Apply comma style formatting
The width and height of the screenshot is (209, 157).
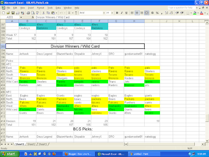162,13
